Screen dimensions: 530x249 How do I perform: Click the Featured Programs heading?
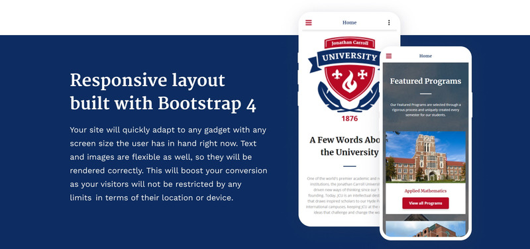click(x=425, y=81)
